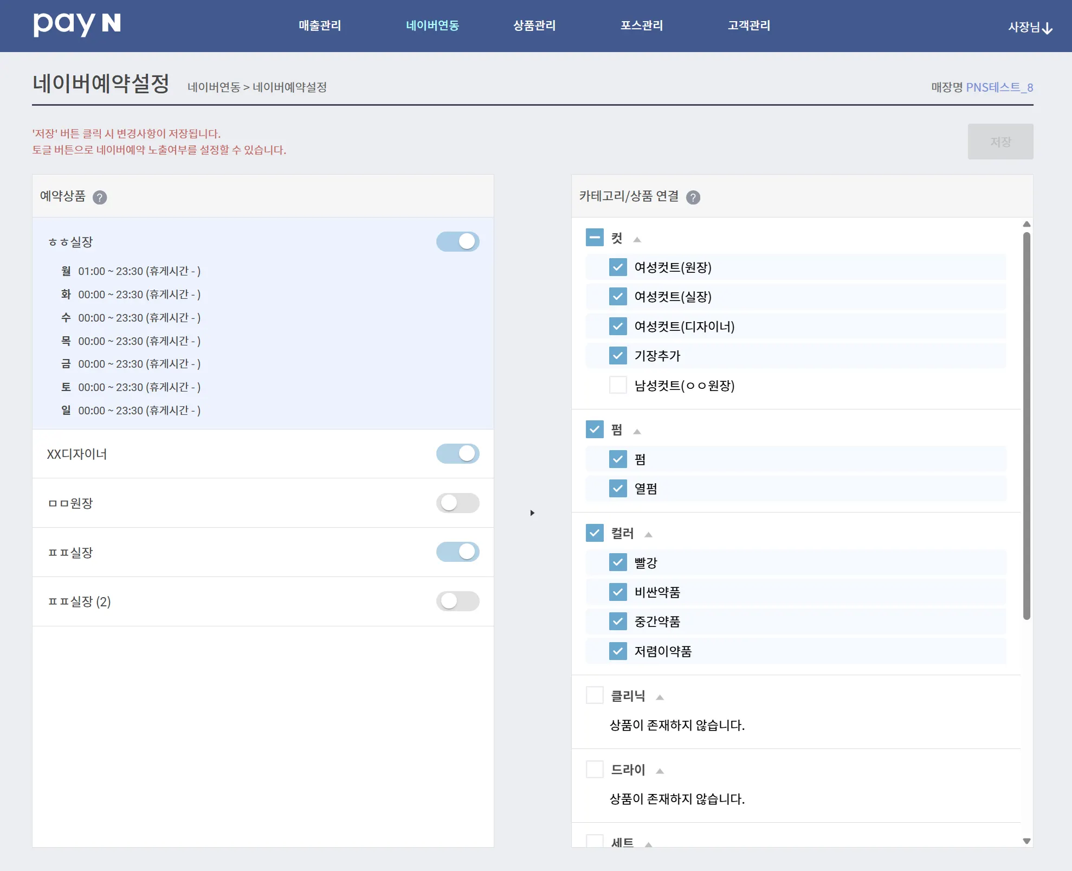Viewport: 1072px width, 871px height.
Task: Open the 상품관리 menu
Action: tap(534, 25)
